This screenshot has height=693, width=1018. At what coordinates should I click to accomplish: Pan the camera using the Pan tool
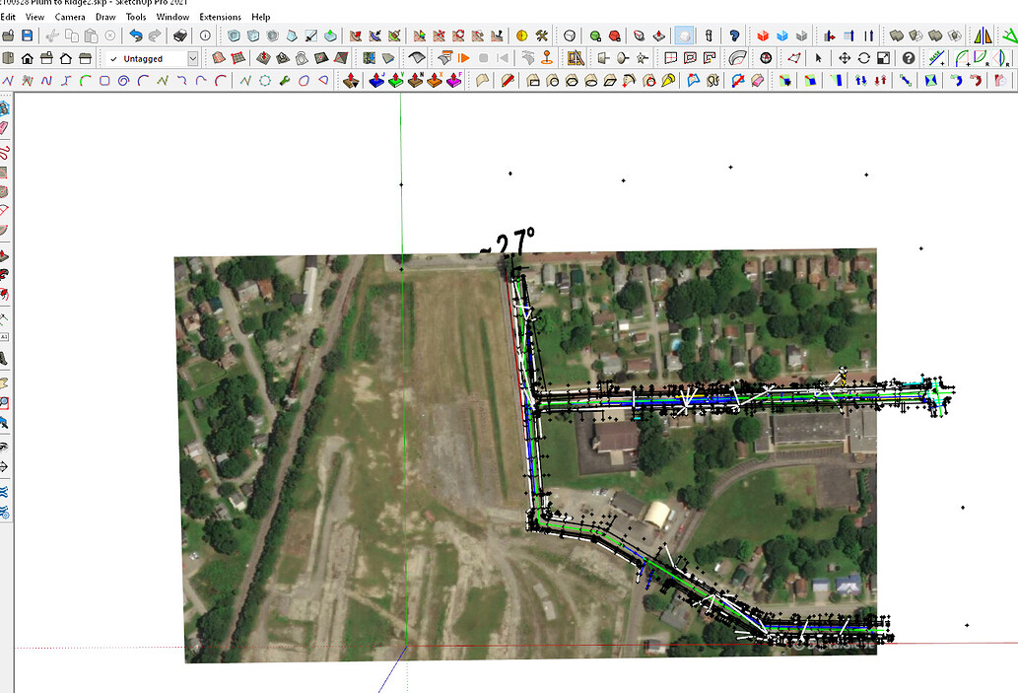[847, 59]
